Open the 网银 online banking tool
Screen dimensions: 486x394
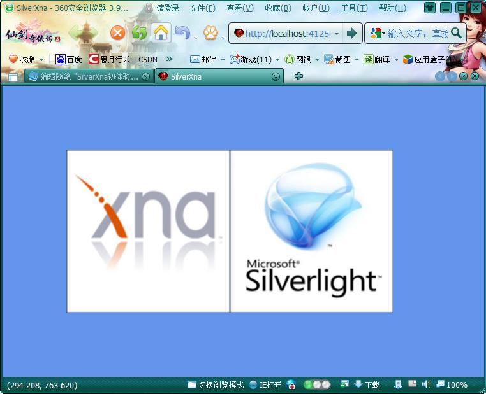tap(298, 59)
